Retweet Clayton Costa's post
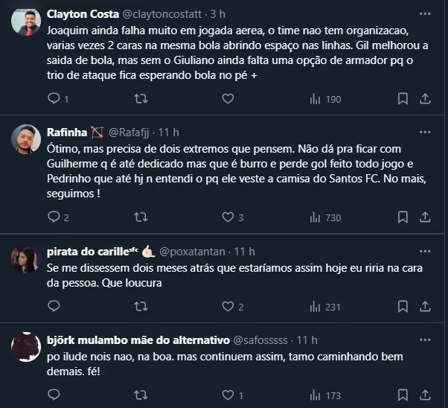Image resolution: width=448 pixels, height=408 pixels. pyautogui.click(x=140, y=99)
